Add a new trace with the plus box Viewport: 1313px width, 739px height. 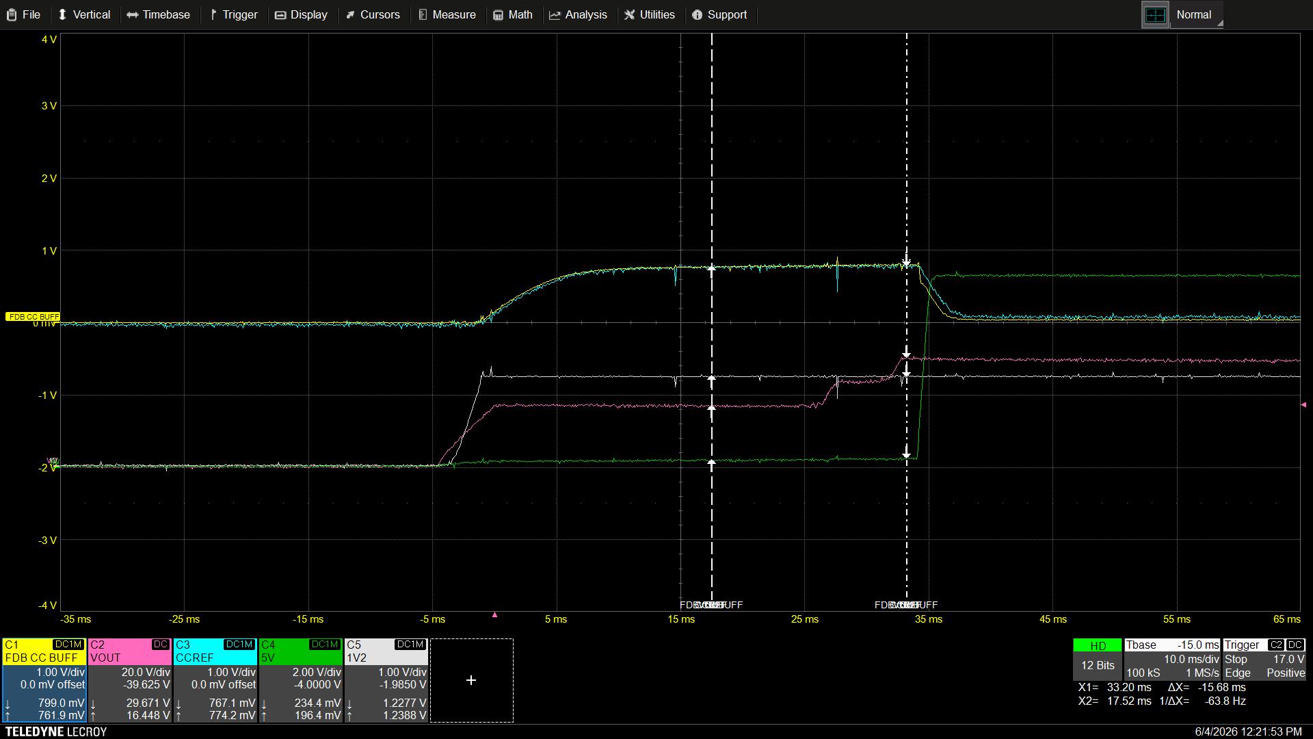click(x=471, y=680)
